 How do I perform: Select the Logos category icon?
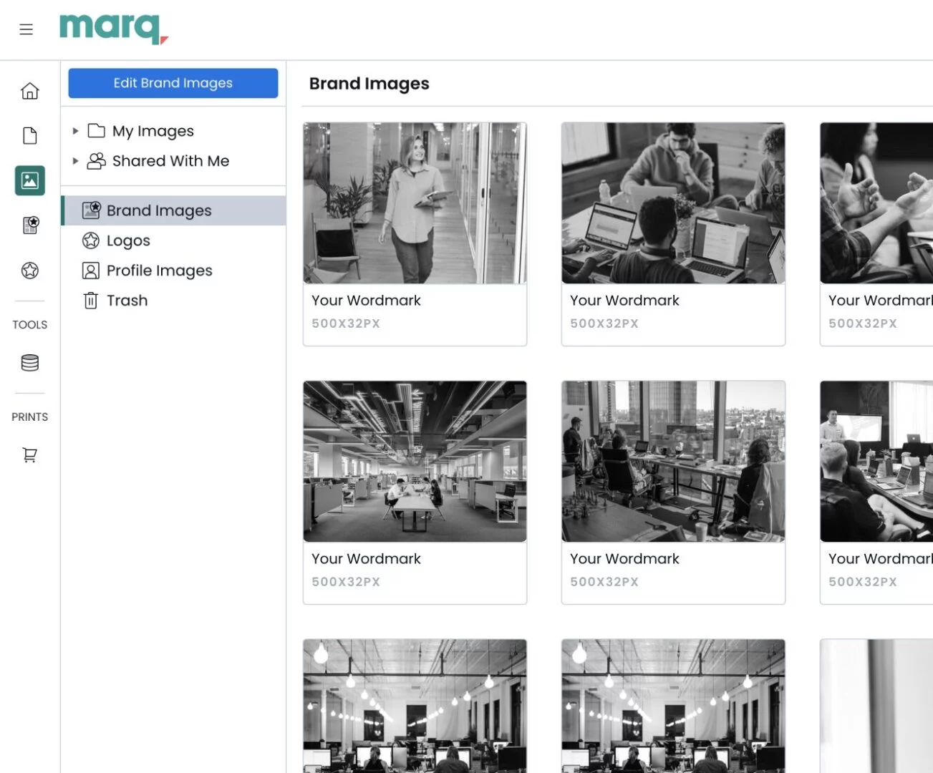(x=90, y=240)
